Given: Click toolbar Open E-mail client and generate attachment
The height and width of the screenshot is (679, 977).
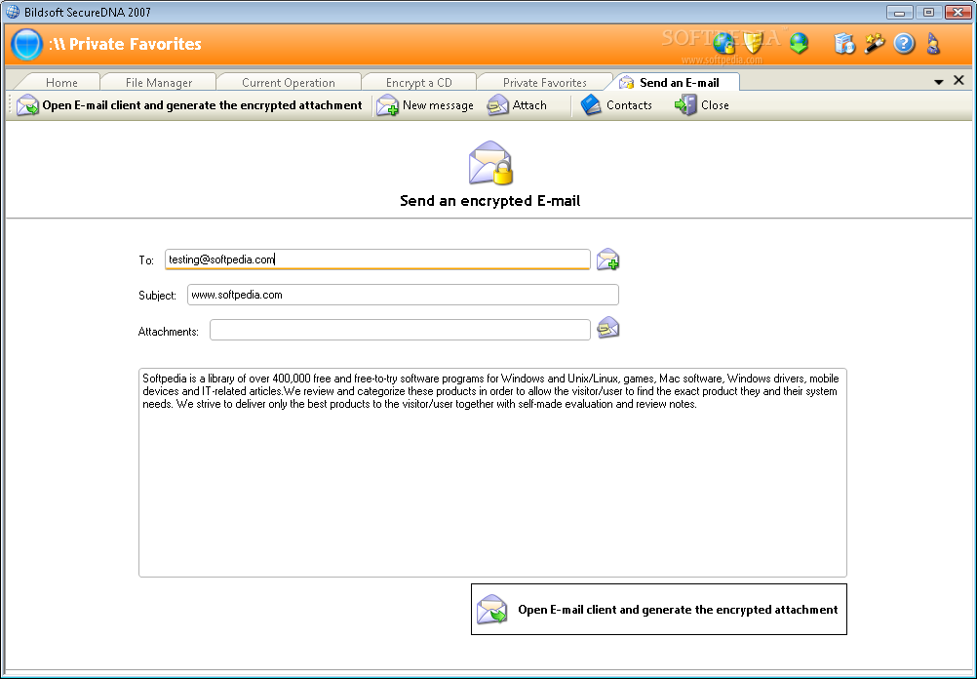Looking at the screenshot, I should 189,105.
